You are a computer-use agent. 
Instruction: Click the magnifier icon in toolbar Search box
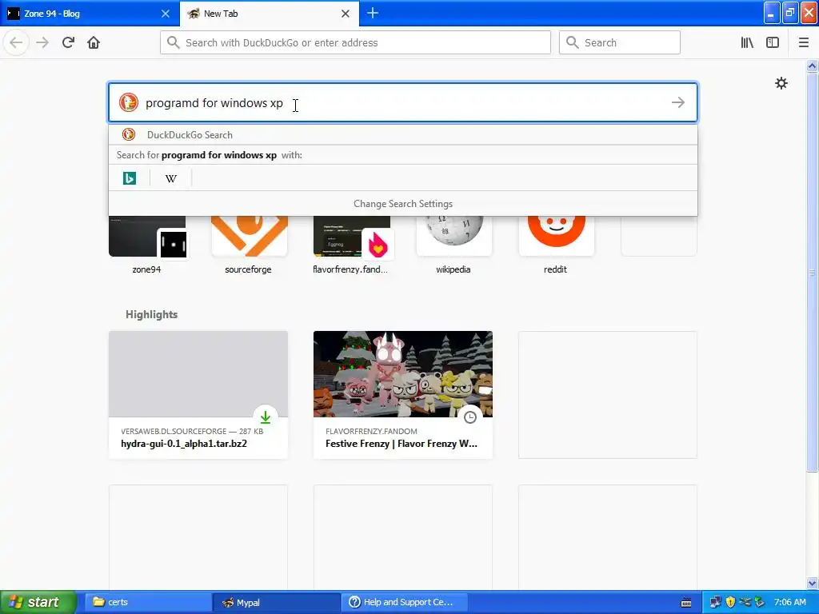coord(573,42)
